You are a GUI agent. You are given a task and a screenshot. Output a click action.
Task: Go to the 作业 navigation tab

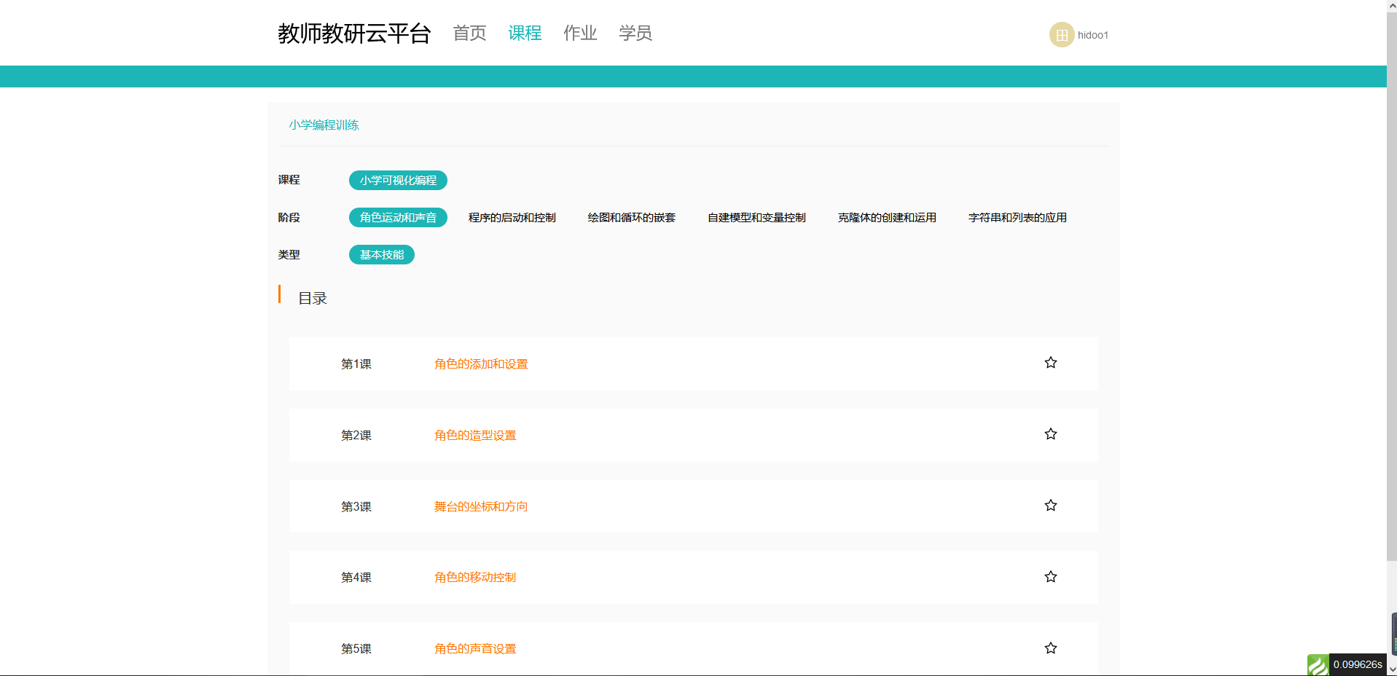580,34
